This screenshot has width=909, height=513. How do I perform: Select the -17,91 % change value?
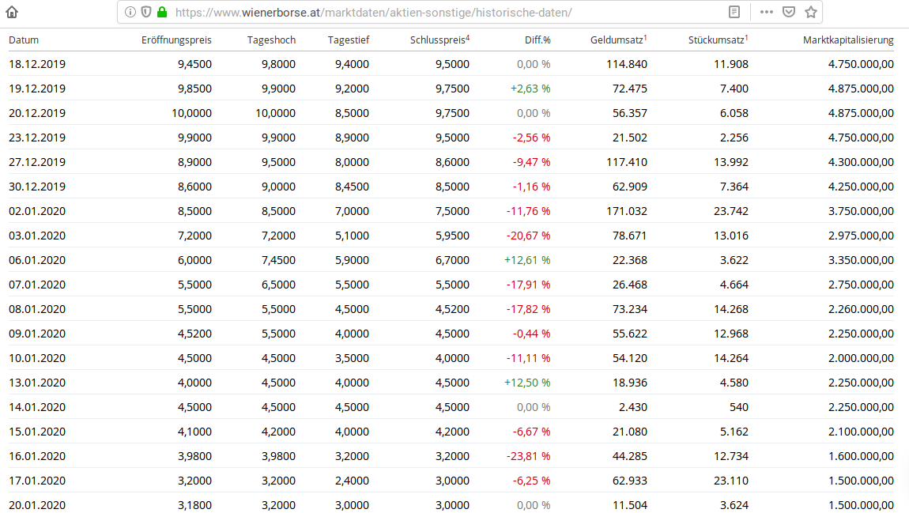(x=529, y=285)
